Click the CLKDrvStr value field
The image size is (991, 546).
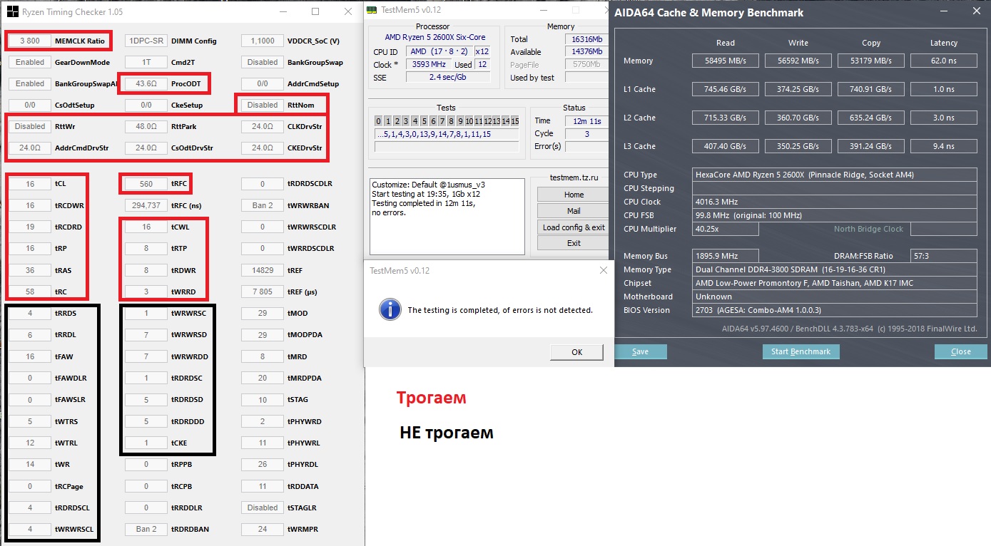coord(263,126)
